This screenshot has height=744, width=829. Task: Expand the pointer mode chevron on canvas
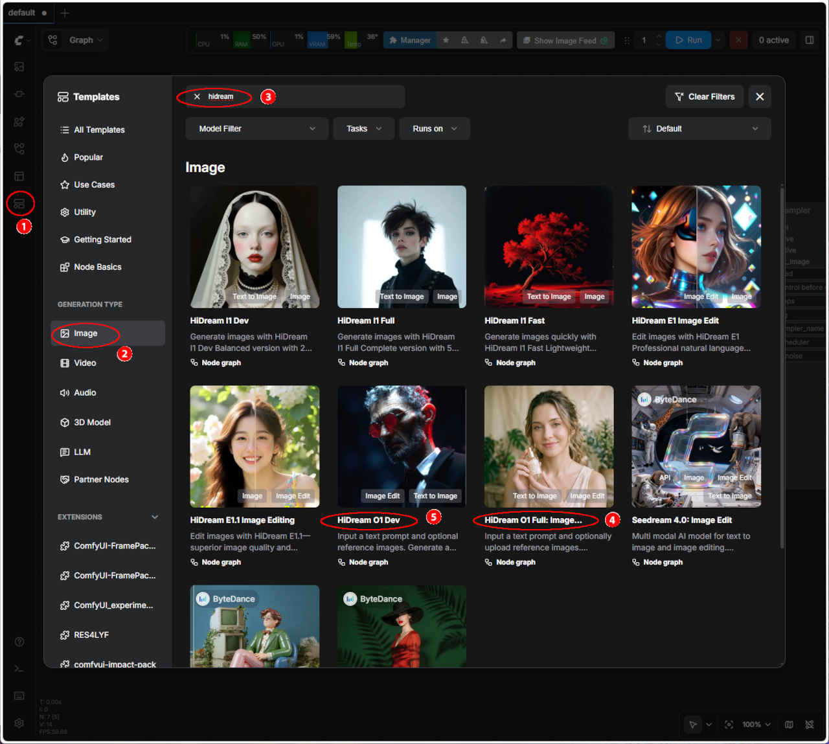(x=709, y=725)
